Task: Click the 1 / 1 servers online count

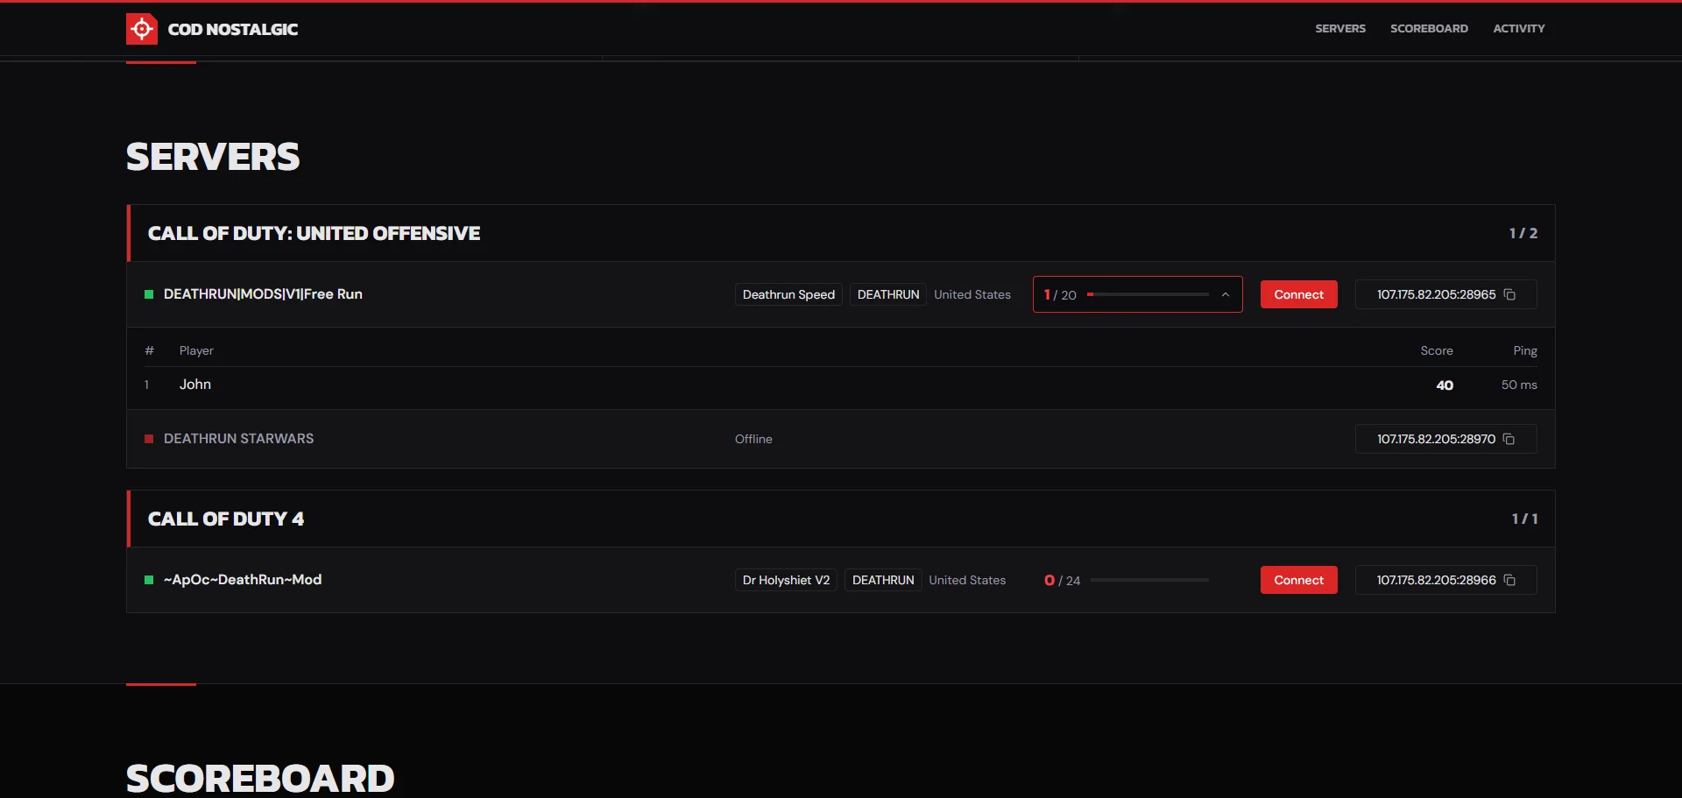Action: coord(1525,519)
